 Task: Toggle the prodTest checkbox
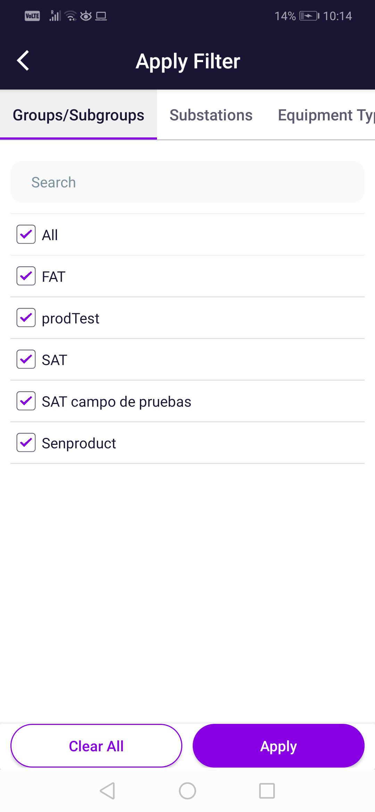click(26, 318)
